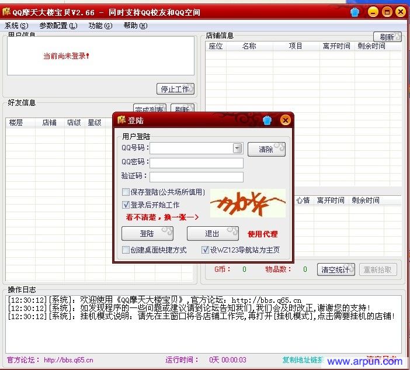The width and height of the screenshot is (410, 370).
Task: Open the 帮助(H) menu
Action: click(135, 26)
